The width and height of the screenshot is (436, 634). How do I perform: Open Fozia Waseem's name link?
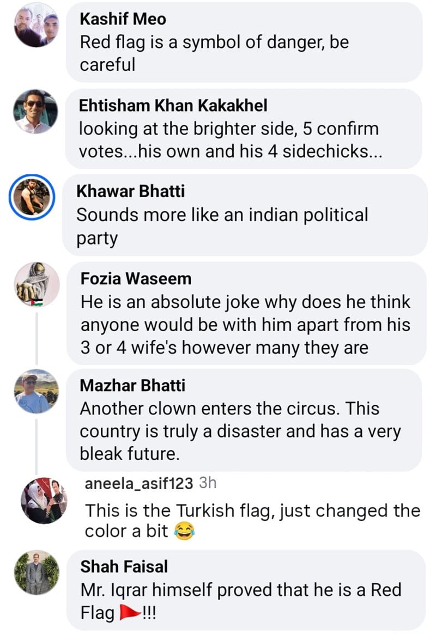136,279
